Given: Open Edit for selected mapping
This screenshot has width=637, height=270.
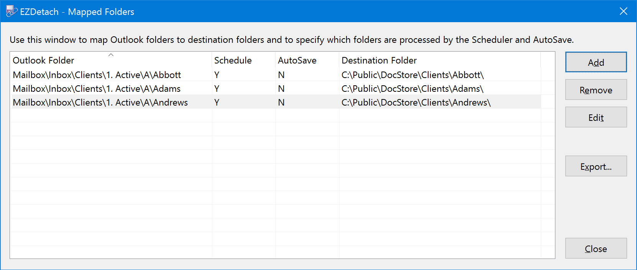Looking at the screenshot, I should pyautogui.click(x=596, y=117).
